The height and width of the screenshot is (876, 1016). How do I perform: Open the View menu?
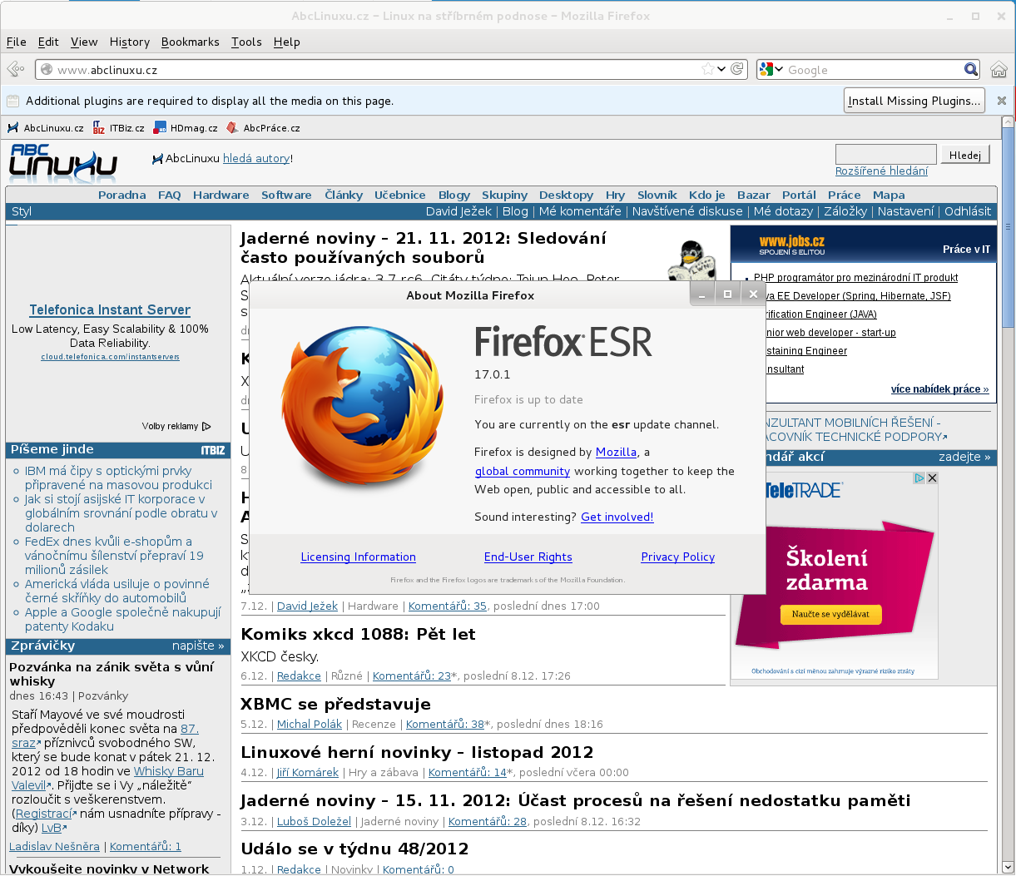click(84, 42)
